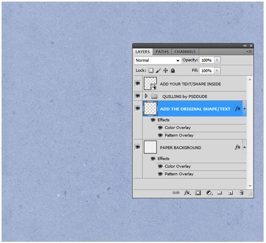Select the ADD YOUR TEXT/SHAPE INSIDE layer name
This screenshot has width=266, height=243.
190,84
